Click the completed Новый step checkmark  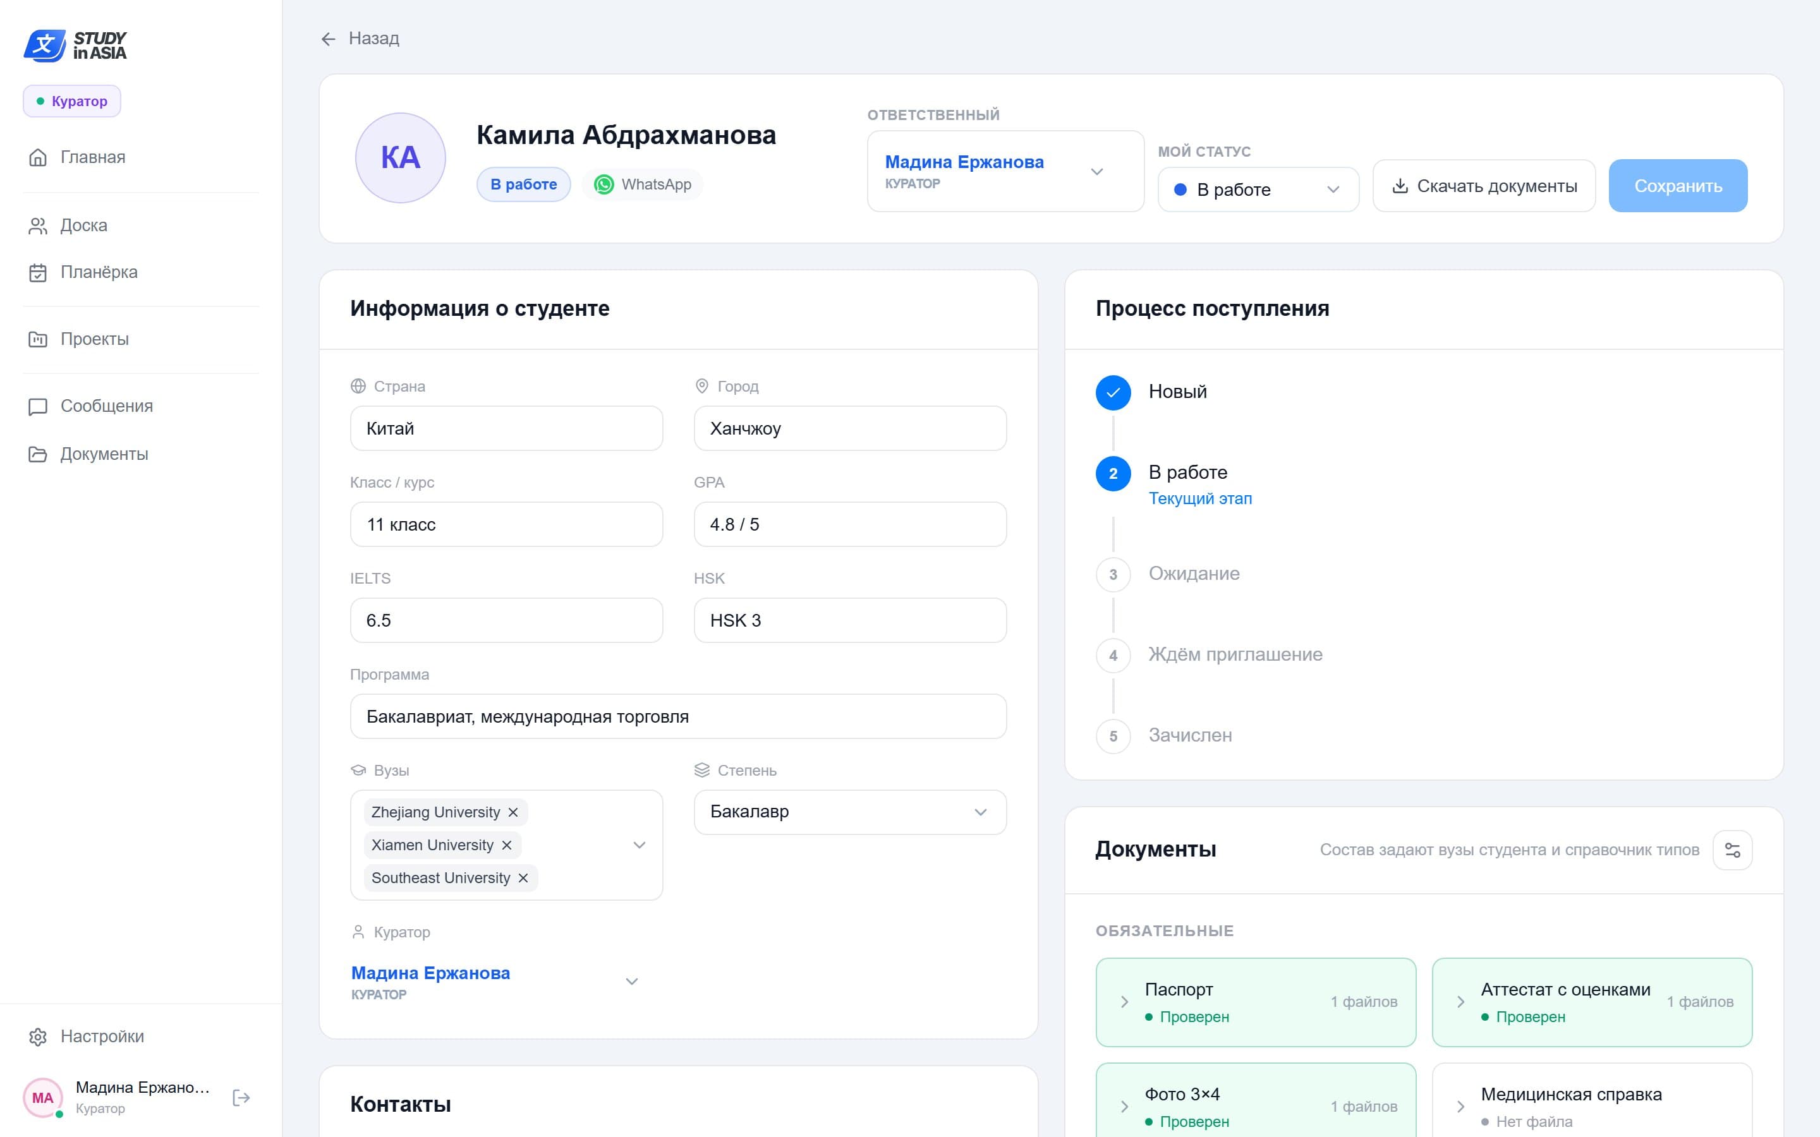1113,392
